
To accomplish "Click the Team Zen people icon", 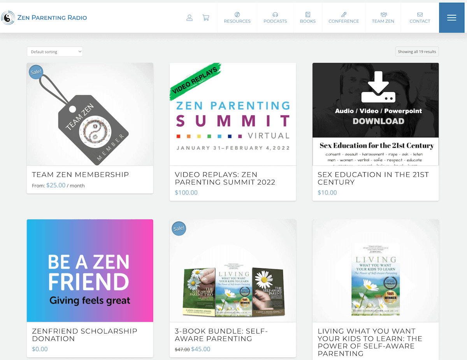I will coord(383,14).
